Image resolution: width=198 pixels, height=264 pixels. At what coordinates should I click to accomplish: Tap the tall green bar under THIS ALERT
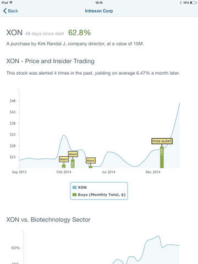[162, 157]
